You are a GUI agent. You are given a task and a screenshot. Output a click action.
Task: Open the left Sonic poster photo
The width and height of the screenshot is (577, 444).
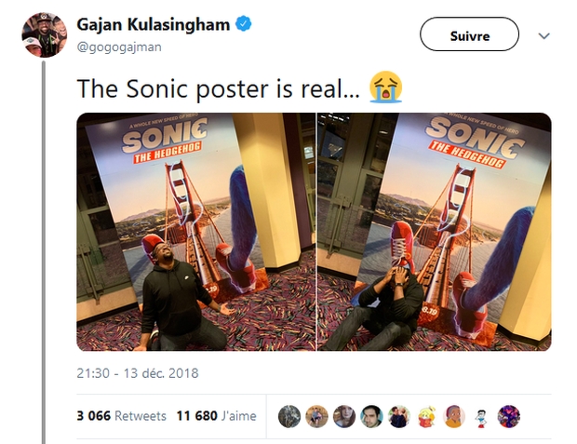pos(195,232)
